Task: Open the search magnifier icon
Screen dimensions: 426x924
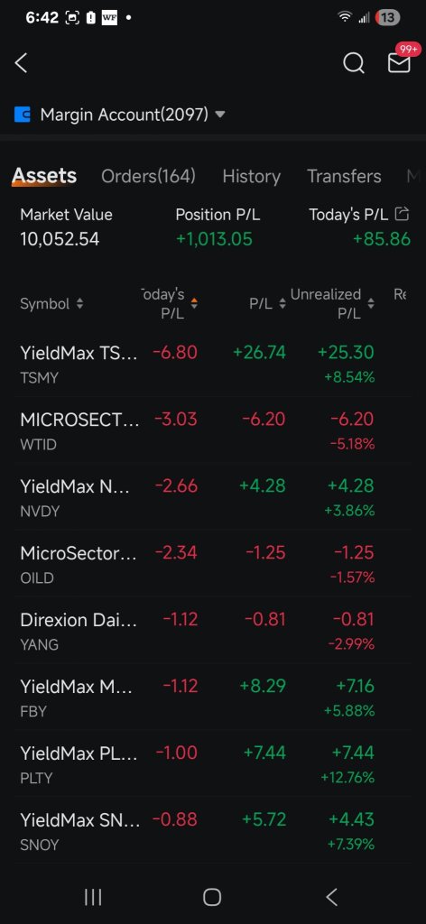Action: 354,63
